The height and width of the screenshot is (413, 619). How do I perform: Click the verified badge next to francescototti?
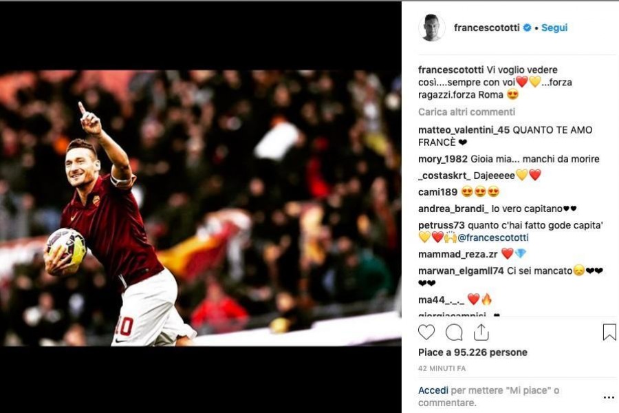click(527, 28)
